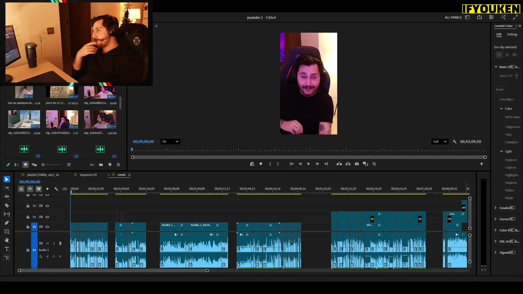The height and width of the screenshot is (294, 523).
Task: Click the Reset button in Lumetri Color
Action: click(499, 90)
